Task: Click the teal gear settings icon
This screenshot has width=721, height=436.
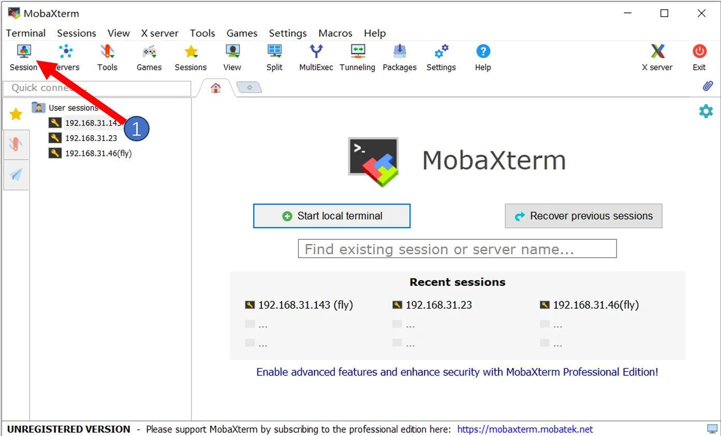Action: pos(705,111)
